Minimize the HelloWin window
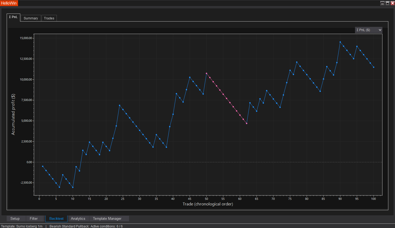 pos(382,3)
